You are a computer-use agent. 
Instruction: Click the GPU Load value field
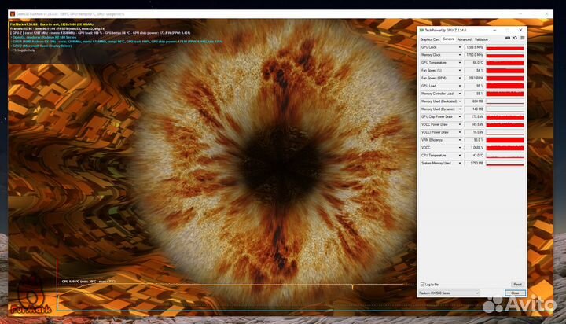[474, 86]
